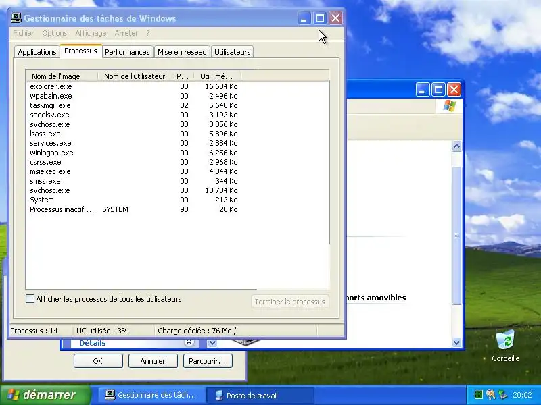The width and height of the screenshot is (541, 405).
Task: Open the Mise en réseau tab
Action: tap(182, 52)
